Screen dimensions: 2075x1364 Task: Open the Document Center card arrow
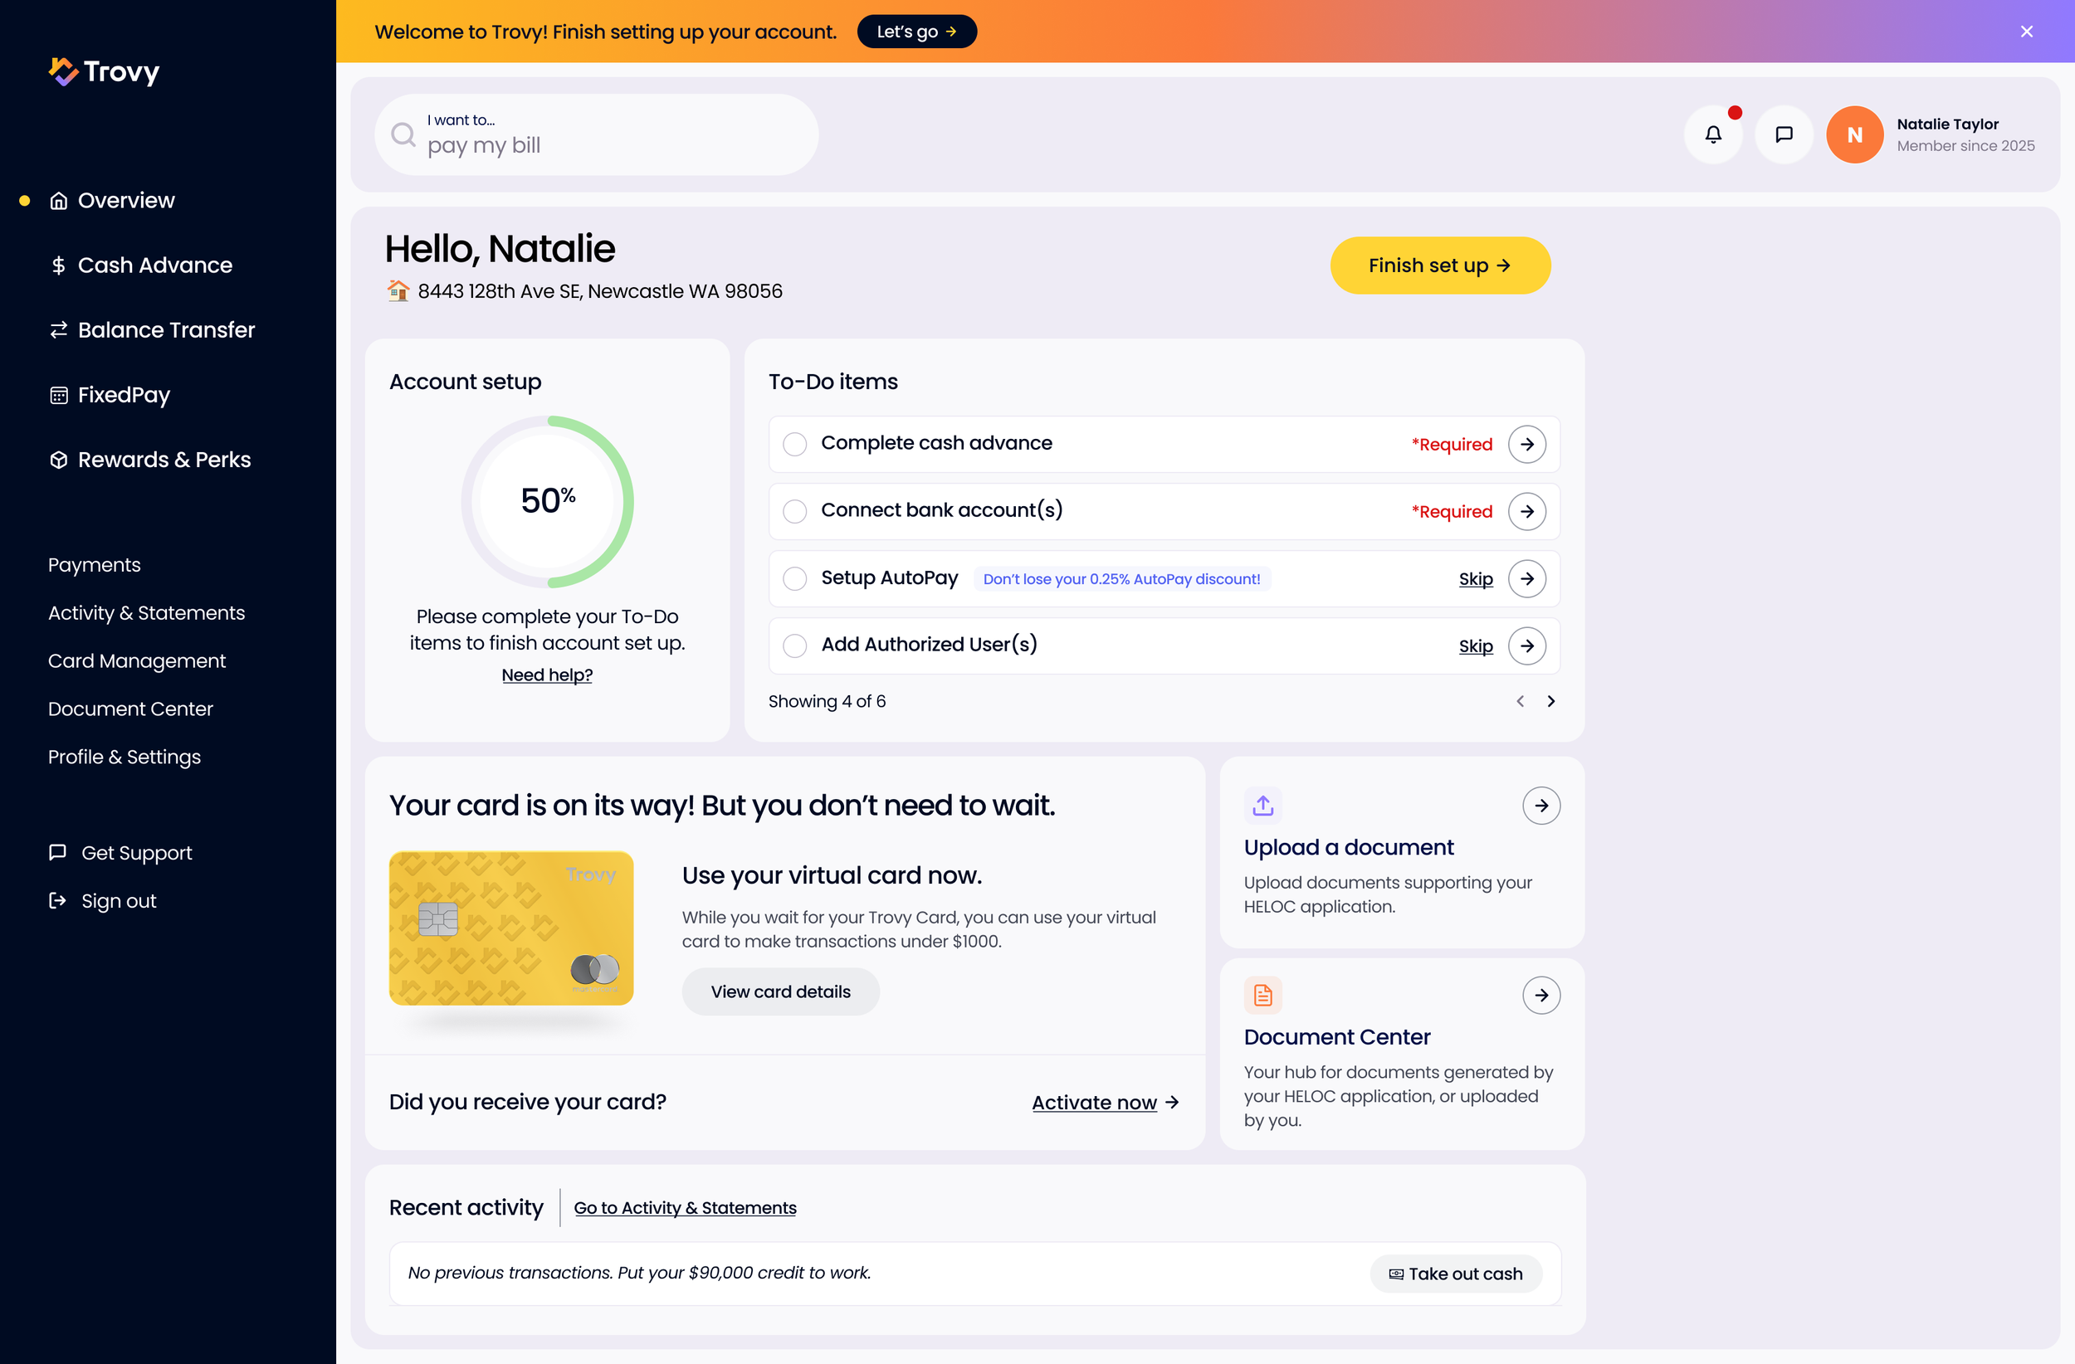[x=1540, y=995]
